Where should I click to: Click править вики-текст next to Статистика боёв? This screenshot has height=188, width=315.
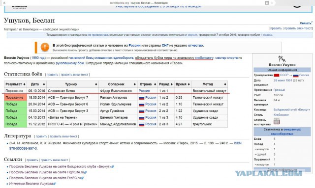[x=74, y=75]
